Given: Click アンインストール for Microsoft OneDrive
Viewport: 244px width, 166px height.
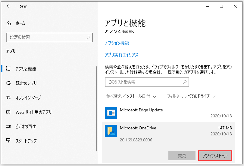Looking at the screenshot, I should click(215, 155).
